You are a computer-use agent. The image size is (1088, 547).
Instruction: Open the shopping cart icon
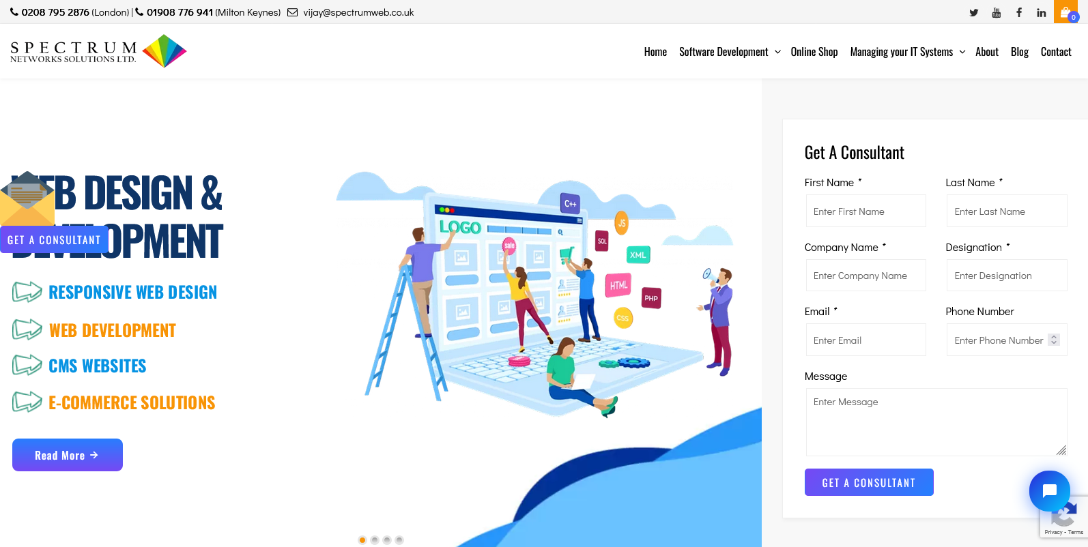click(x=1065, y=12)
